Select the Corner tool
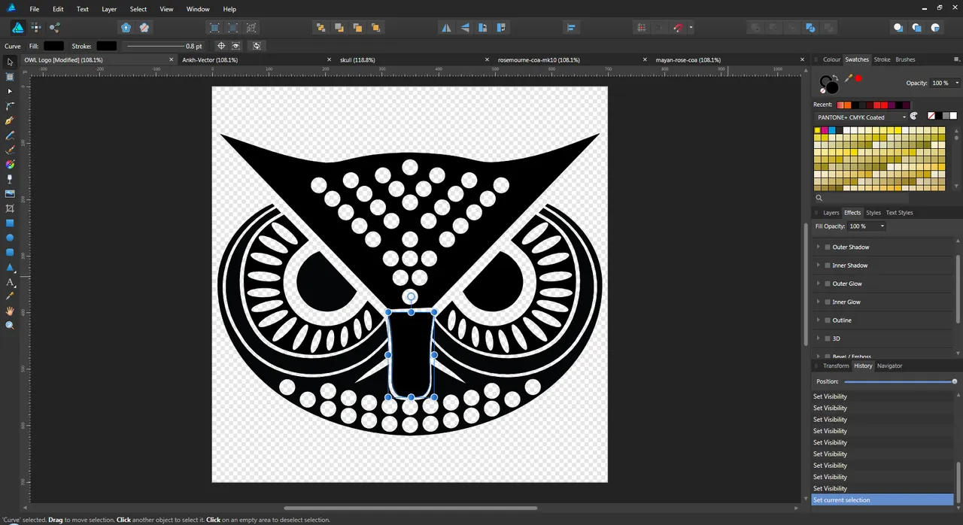Screen dimensions: 963x525 (x=10, y=106)
